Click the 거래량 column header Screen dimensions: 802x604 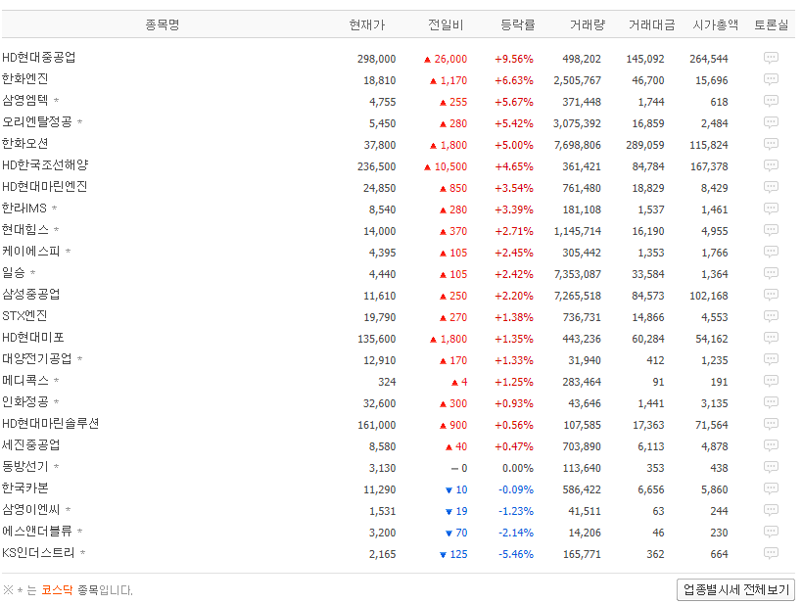pos(588,24)
